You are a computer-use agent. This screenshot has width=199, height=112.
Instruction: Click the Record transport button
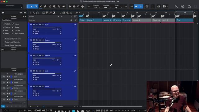[x=82, y=111]
